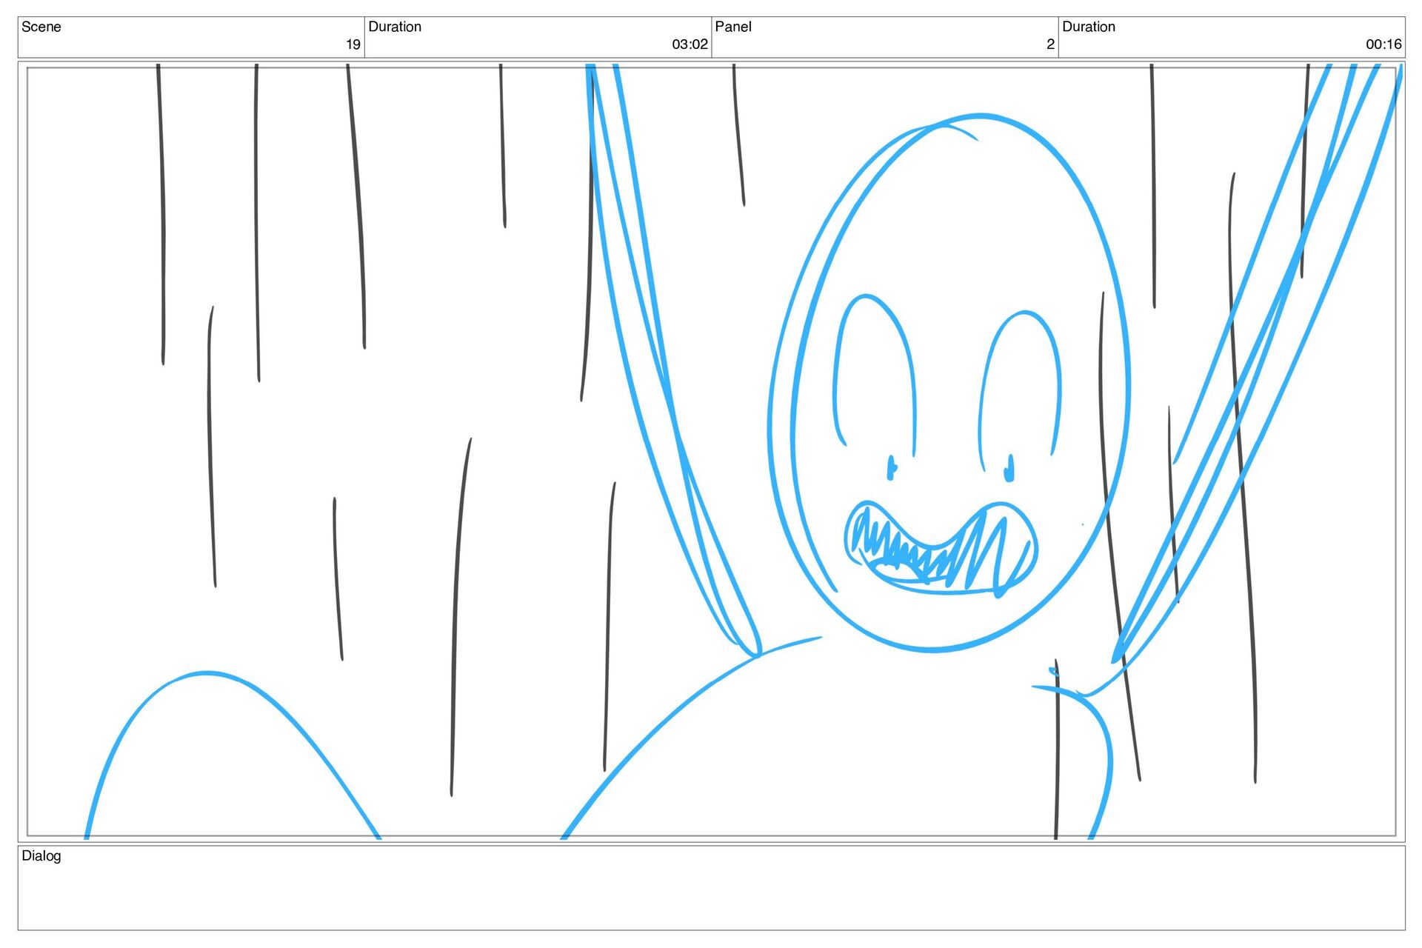This screenshot has width=1422, height=948.
Task: Click the storyboard panel drawing of creature
Action: coord(711,452)
